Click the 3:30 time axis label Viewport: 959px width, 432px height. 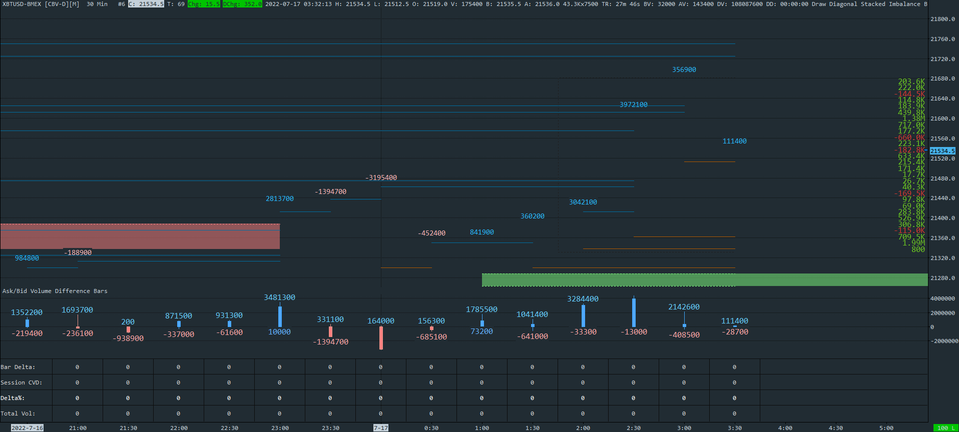pyautogui.click(x=735, y=428)
